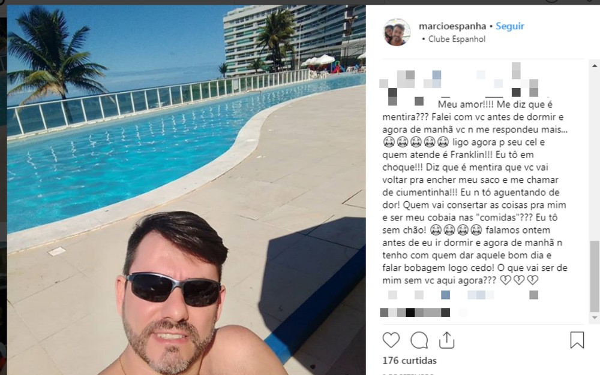Click the marcioespanha username link

[x=452, y=26]
